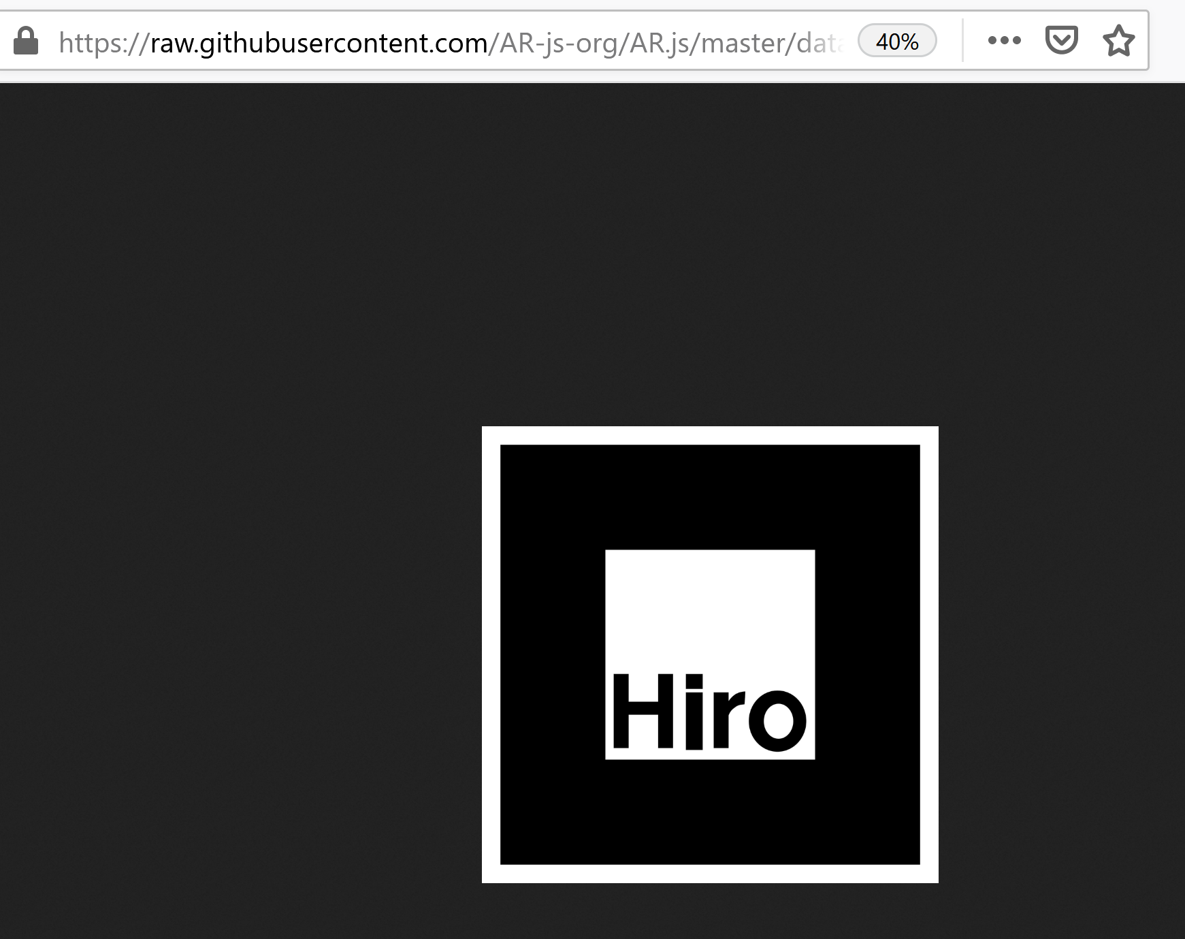
Task: Click the padlock site security icon
Action: pyautogui.click(x=26, y=42)
